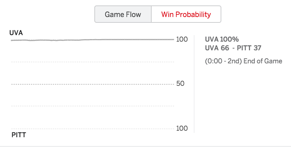Click the UVA 100% probability text
This screenshot has width=291, height=147.
click(x=222, y=39)
